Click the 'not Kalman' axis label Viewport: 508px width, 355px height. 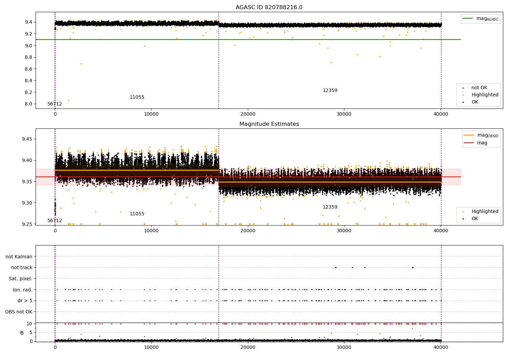pos(19,257)
